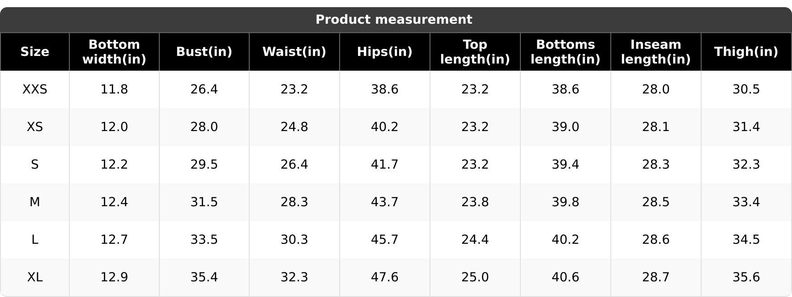Select the Waist(in) column header
Image resolution: width=792 pixels, height=297 pixels.
tap(294, 52)
